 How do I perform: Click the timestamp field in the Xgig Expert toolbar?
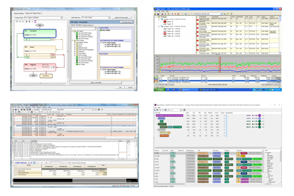click(207, 14)
